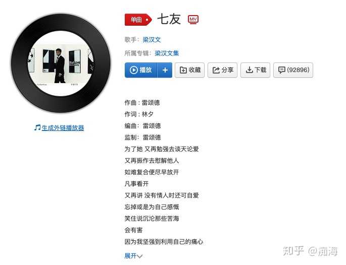Viewport: 346px width, 265px height.
Task: Open album link 梁汉文集
Action: coord(167,53)
